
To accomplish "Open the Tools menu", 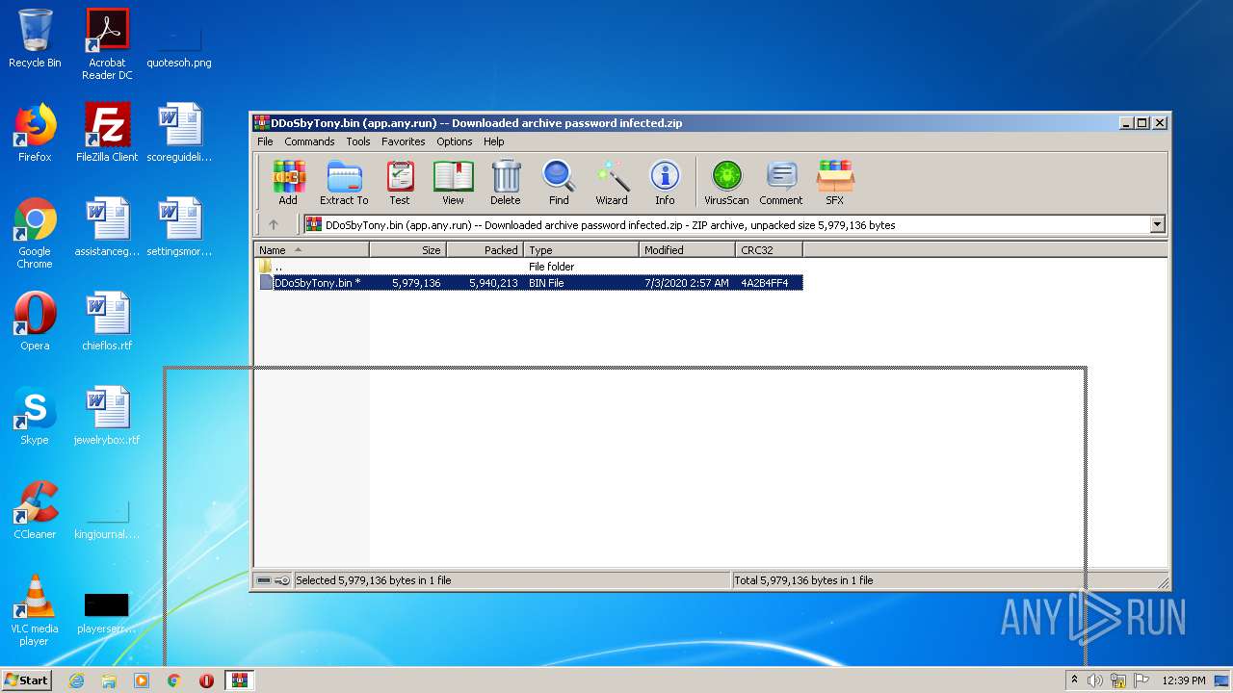I will 358,141.
